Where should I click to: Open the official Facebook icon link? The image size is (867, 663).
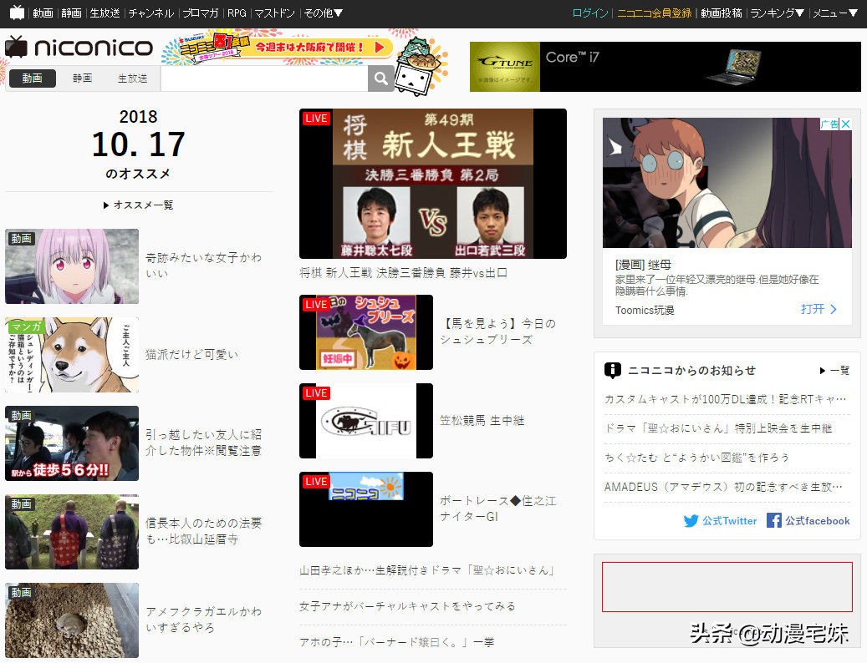click(774, 520)
